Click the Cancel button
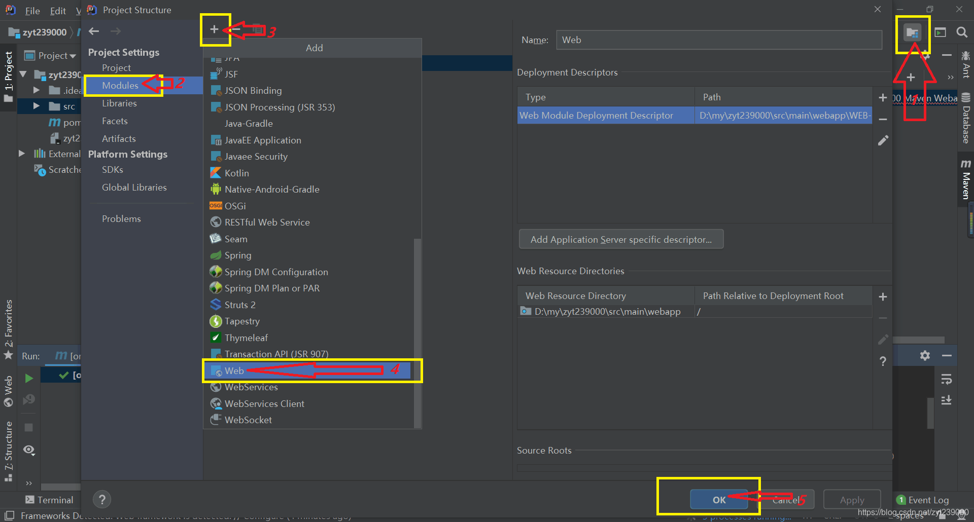This screenshot has height=522, width=974. [x=786, y=500]
